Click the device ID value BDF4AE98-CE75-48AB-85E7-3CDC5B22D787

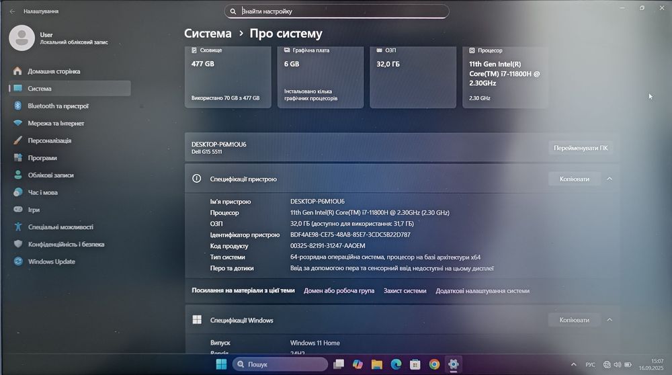point(350,235)
